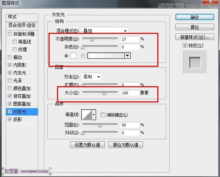
Task: Expand the gradient picker arrow
Action: (x=128, y=55)
